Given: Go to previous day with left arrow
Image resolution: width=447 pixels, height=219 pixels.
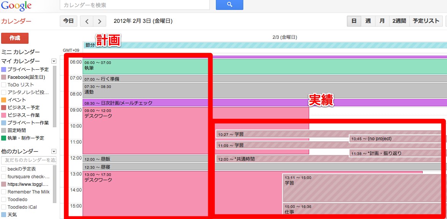Looking at the screenshot, I should 87,21.
